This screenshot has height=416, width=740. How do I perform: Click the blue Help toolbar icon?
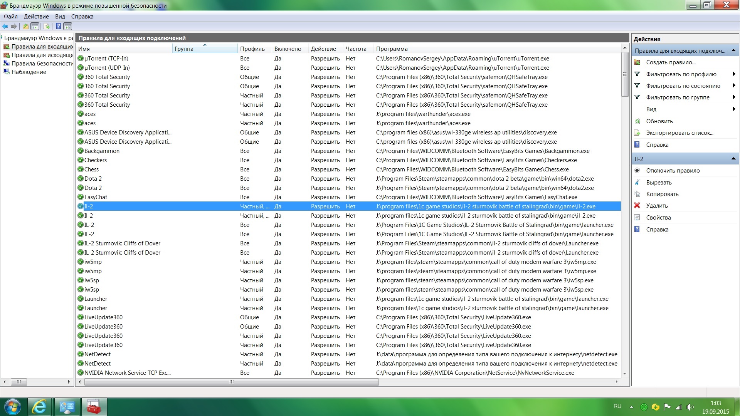coord(58,26)
